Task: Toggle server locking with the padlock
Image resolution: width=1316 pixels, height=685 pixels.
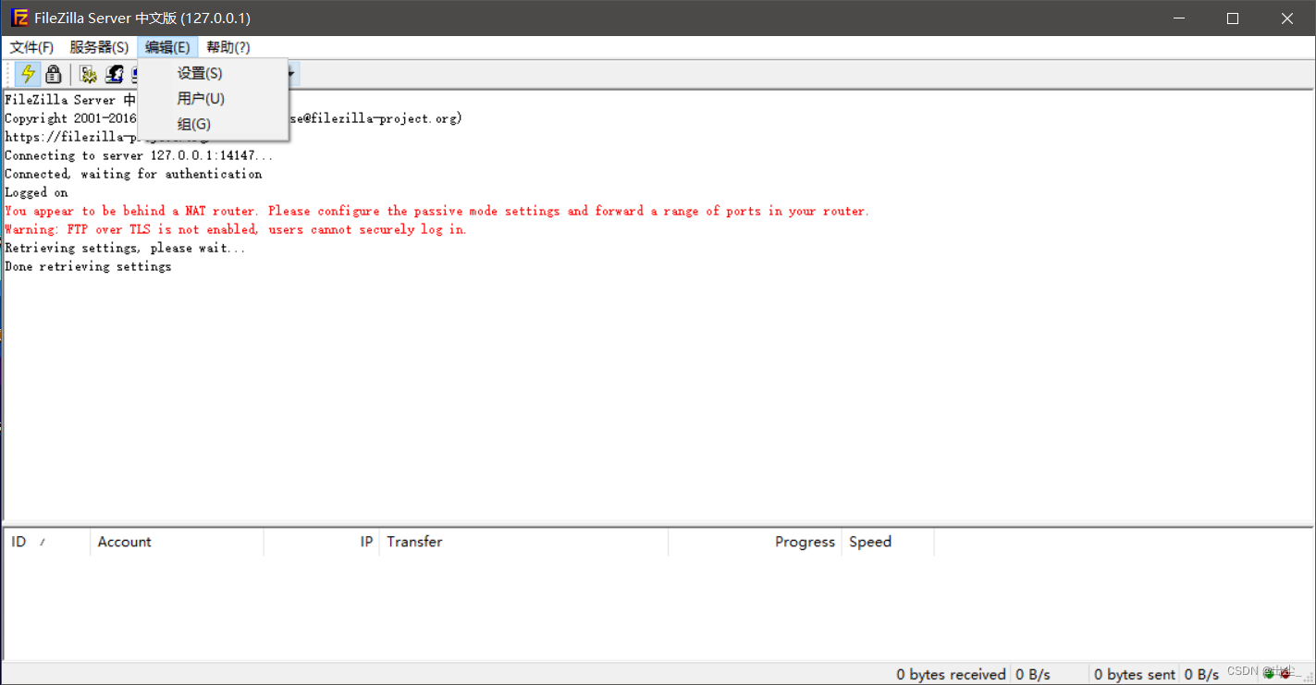Action: [53, 74]
